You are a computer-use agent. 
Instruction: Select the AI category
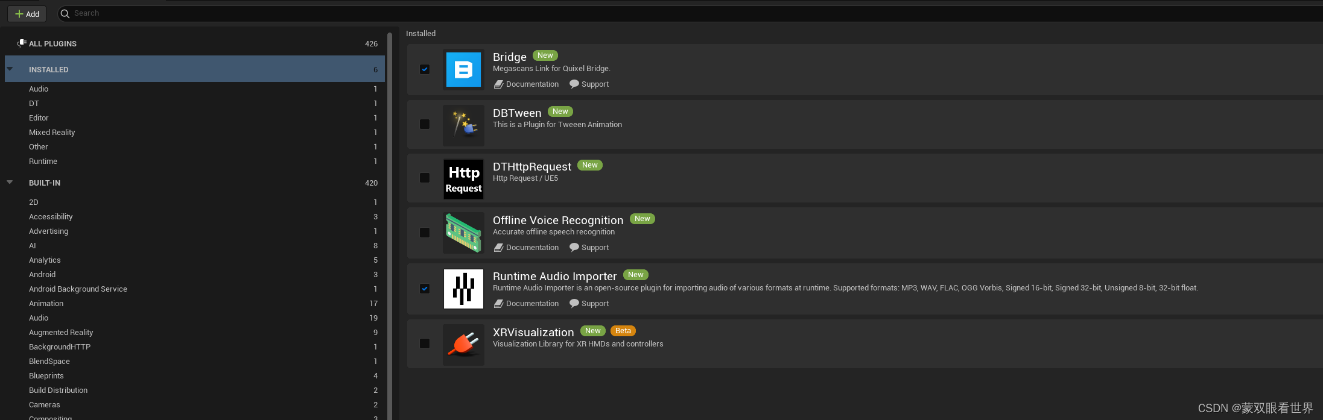click(195, 245)
